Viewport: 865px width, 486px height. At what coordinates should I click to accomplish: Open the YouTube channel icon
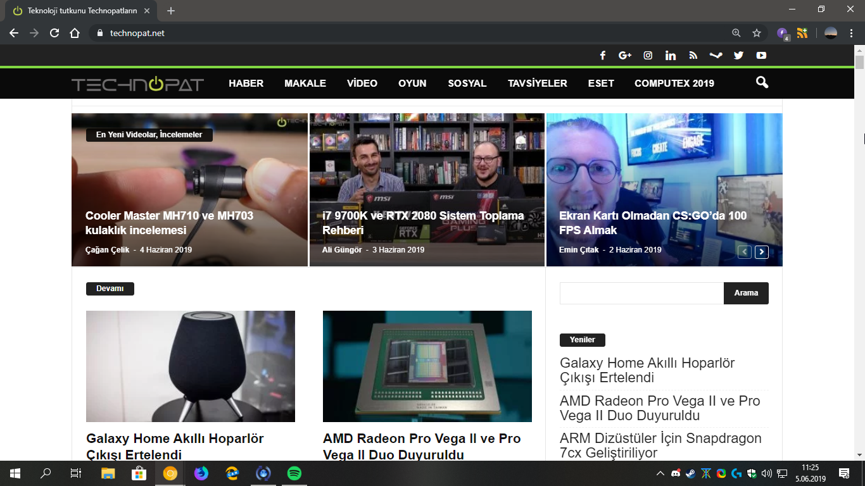click(x=761, y=56)
